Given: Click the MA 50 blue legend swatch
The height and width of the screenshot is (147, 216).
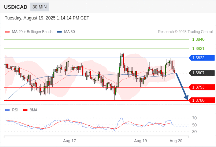Looking at the screenshot, I should pos(59,32).
